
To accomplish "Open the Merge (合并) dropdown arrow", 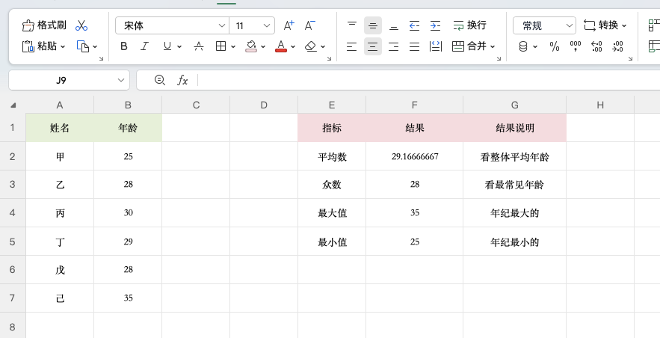I will (493, 46).
